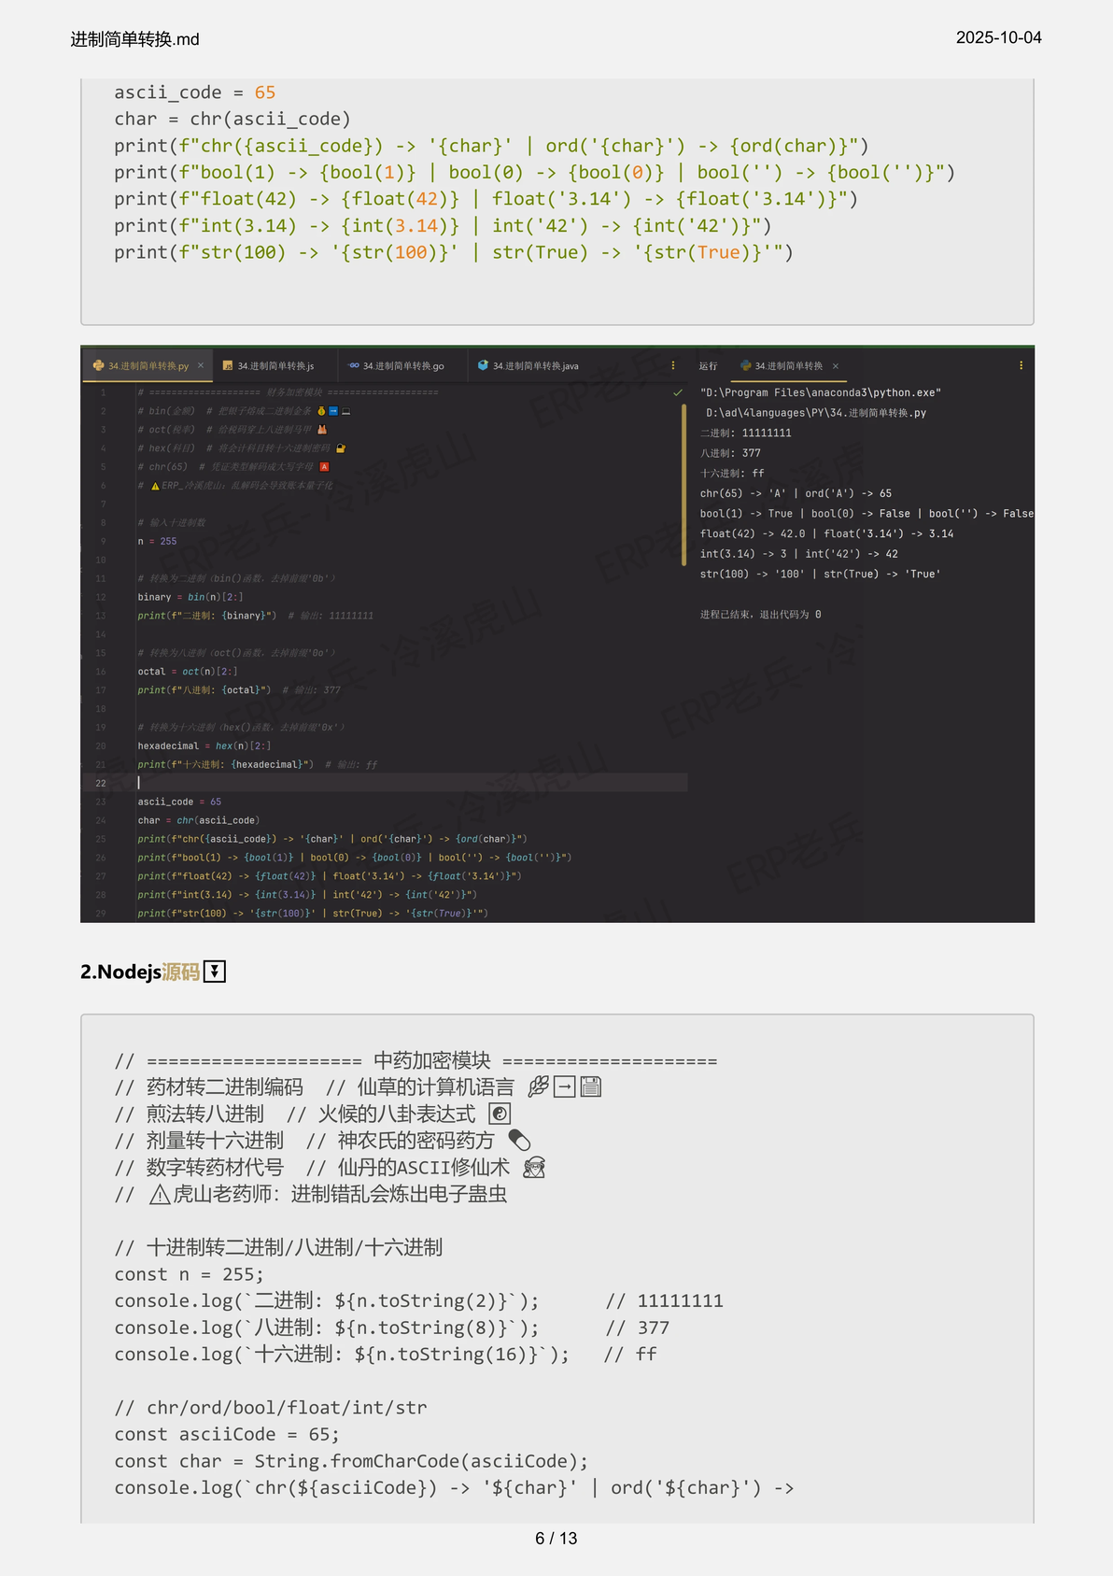Screen dimensions: 1113x1576
Task: Click the String.fromCharCode(asciiCode) line
Action: [x=351, y=1461]
